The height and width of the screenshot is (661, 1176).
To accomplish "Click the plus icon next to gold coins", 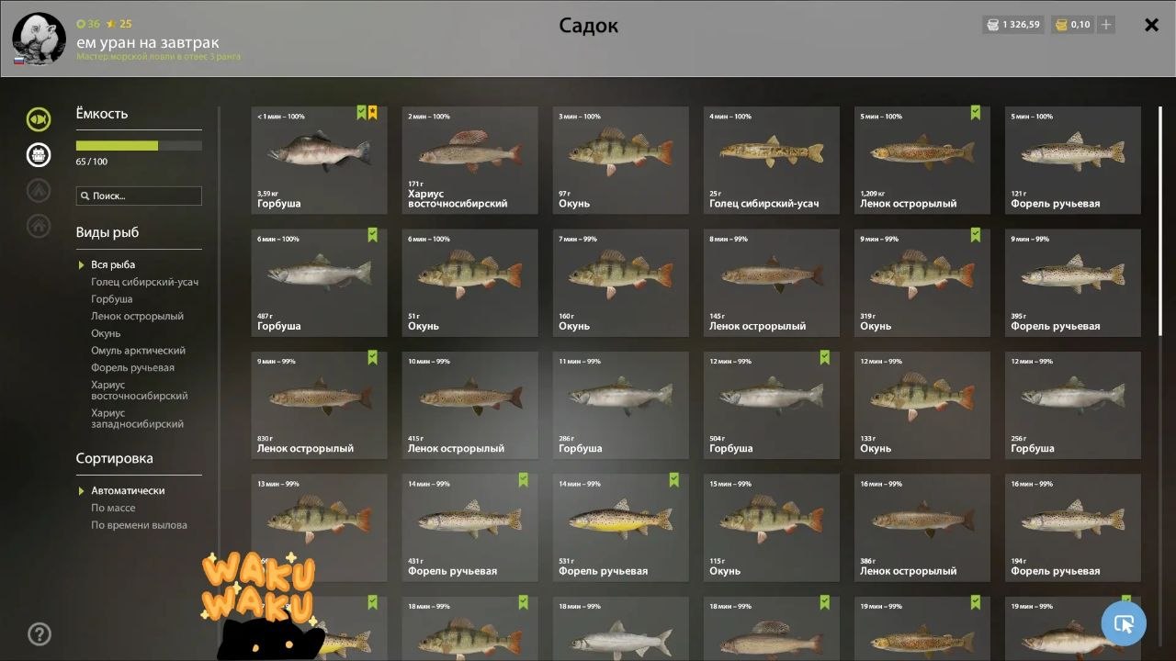I will (x=1106, y=25).
